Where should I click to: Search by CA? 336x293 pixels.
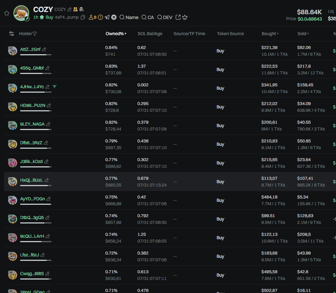[x=147, y=17]
